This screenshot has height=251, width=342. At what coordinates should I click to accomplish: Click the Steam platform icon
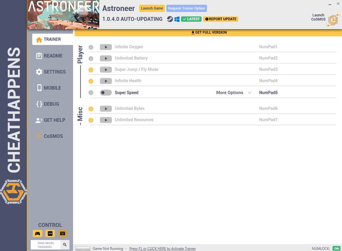(170, 19)
